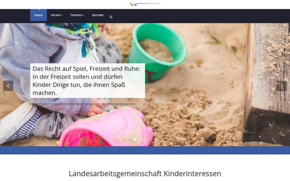Screen dimensions: 290x181
Task: Click the small slide subtitle 'In der Freizeit sollen...'
Action: pos(83,104)
